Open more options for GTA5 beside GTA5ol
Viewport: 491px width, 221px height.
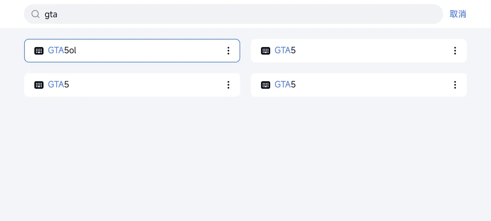(x=455, y=51)
